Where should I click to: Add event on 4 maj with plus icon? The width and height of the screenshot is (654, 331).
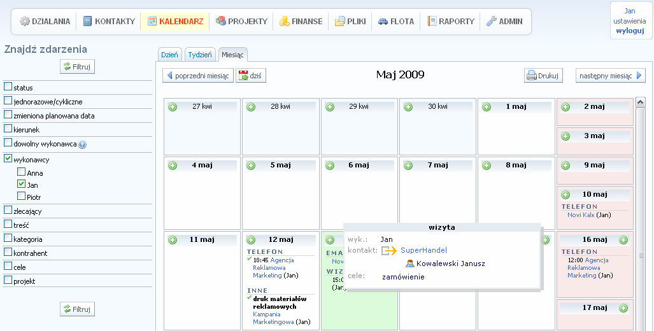pyautogui.click(x=173, y=165)
